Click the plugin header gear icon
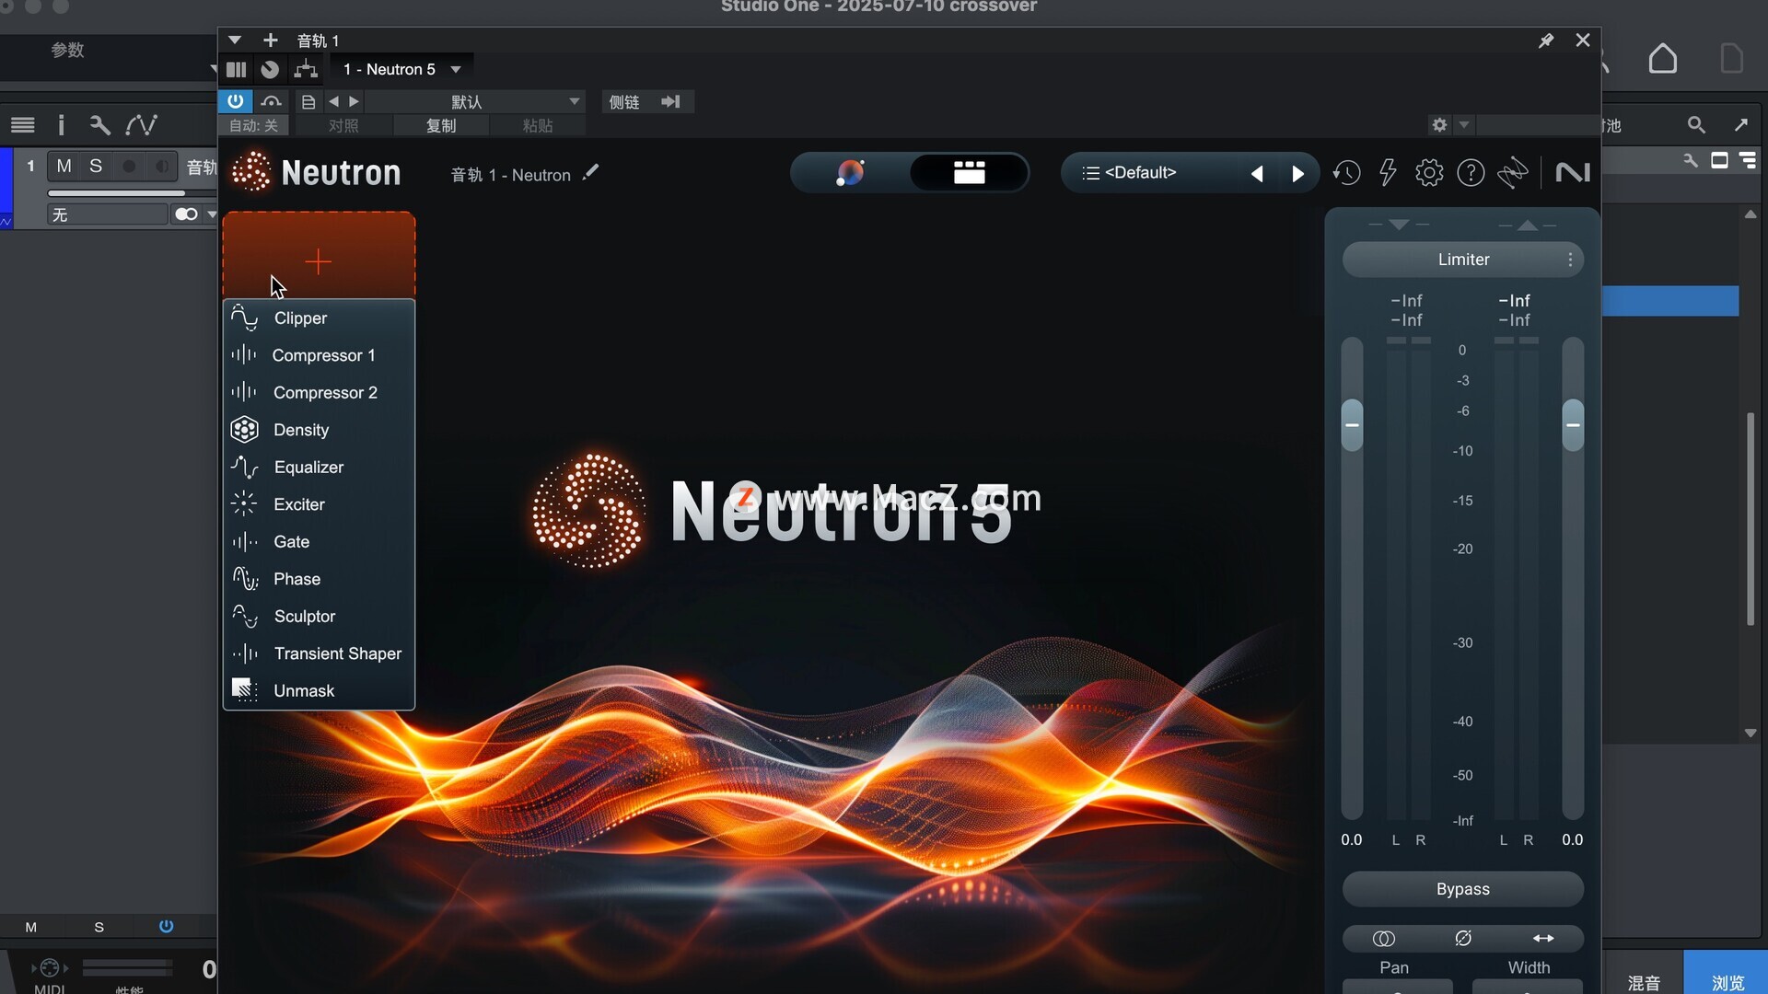1768x994 pixels. (1439, 124)
